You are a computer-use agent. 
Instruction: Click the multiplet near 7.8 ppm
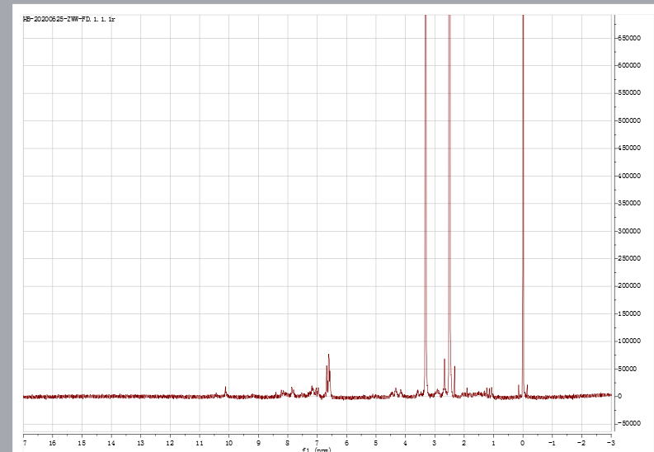pyautogui.click(x=292, y=390)
